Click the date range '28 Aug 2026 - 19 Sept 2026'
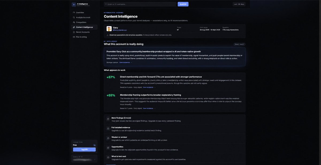Viewport: 321px width, 165px height. (x=210, y=30)
